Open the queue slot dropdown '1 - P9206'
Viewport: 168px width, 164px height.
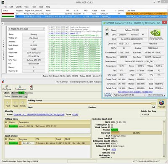pyautogui.click(x=26, y=29)
